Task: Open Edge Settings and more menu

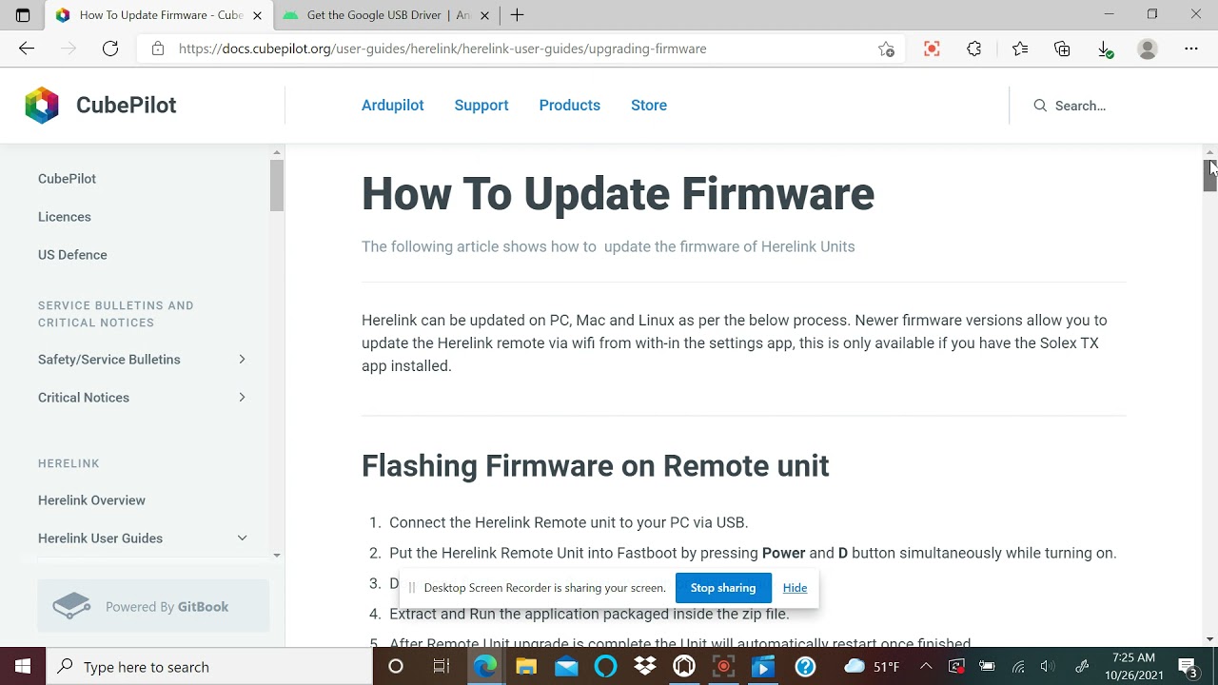Action: pos(1191,49)
